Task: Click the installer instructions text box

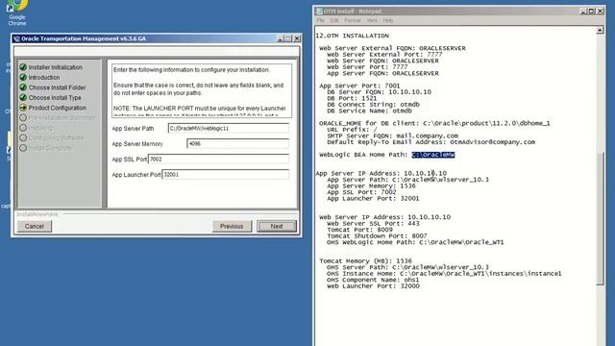Action: pos(202,90)
